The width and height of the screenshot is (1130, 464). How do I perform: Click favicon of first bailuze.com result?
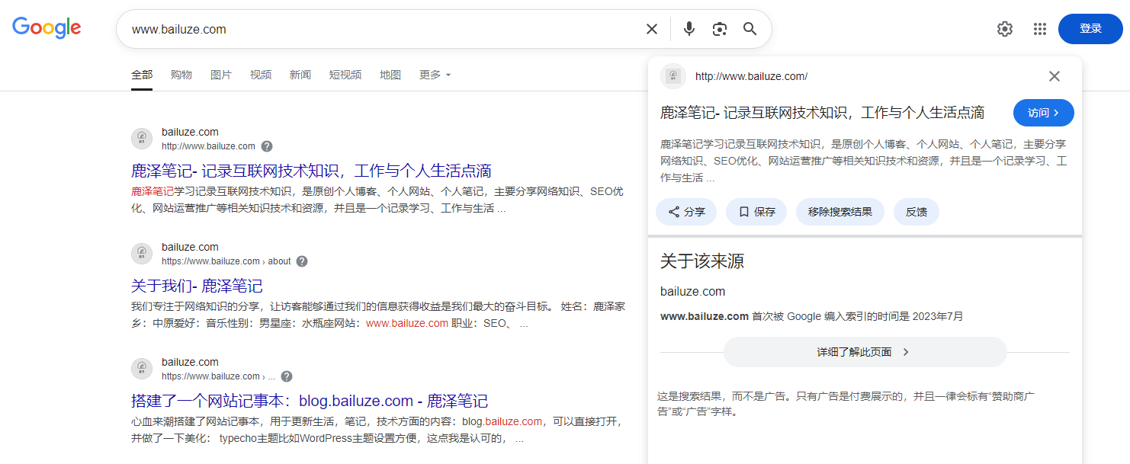[142, 139]
